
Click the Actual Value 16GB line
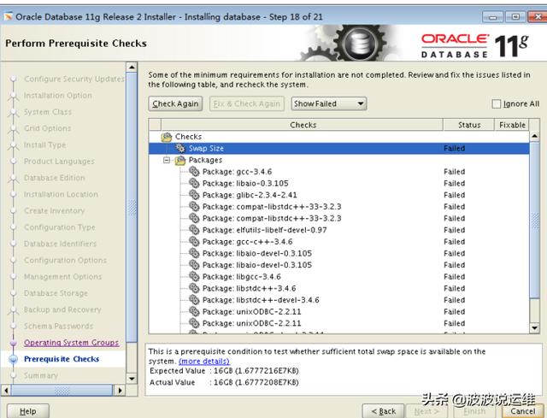pos(224,382)
